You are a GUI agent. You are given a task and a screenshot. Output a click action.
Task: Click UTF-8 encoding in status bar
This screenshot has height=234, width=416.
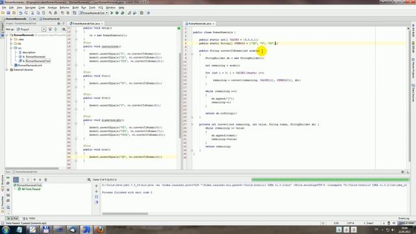pyautogui.click(x=350, y=223)
